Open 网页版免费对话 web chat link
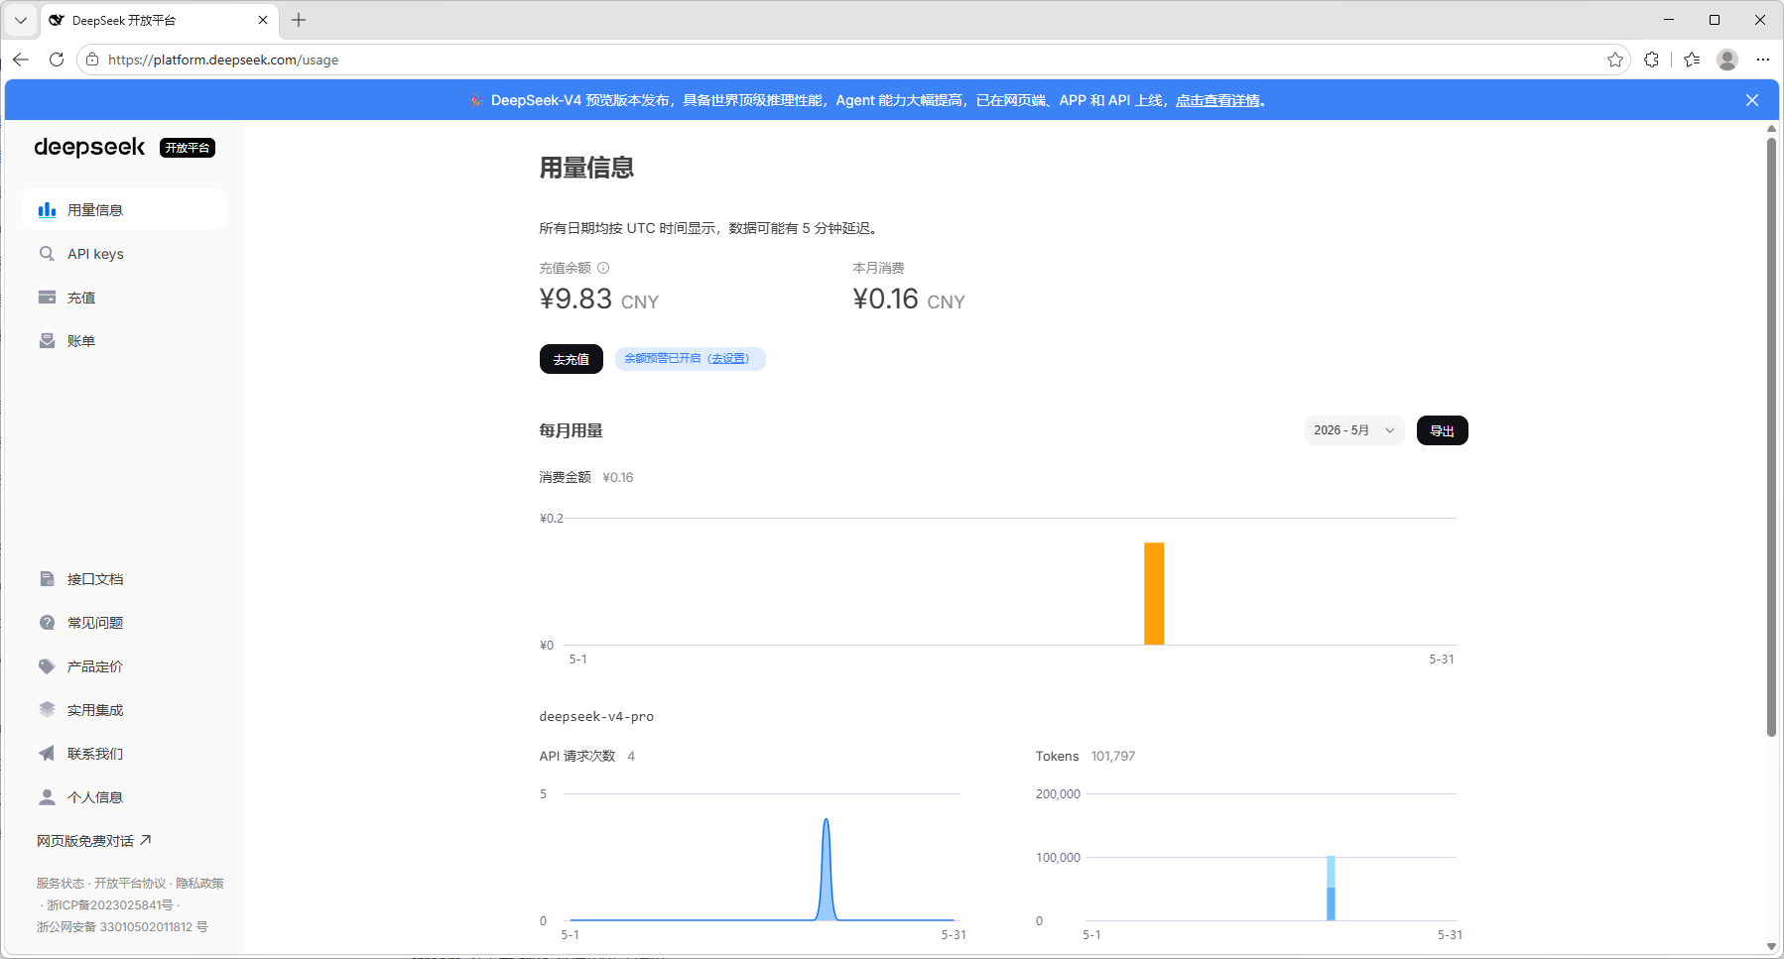 (94, 841)
